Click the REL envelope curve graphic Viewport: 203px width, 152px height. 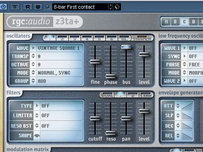[x=187, y=136]
